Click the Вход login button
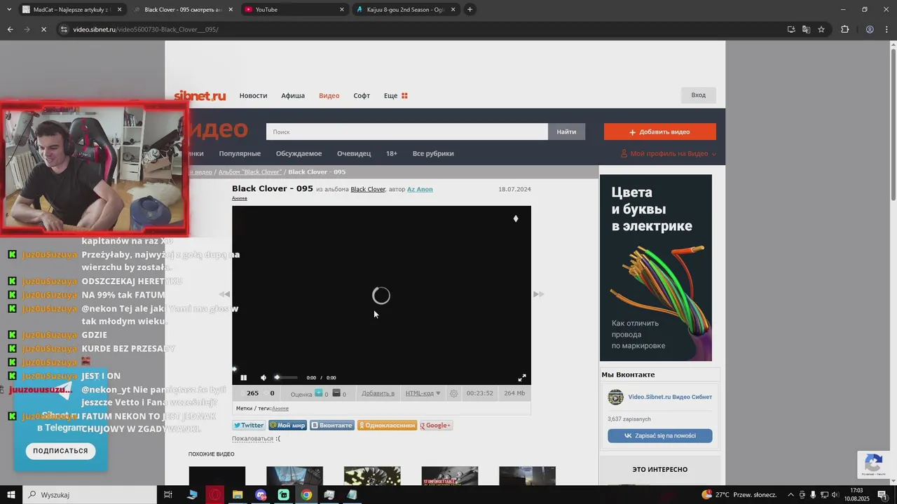 coord(699,95)
